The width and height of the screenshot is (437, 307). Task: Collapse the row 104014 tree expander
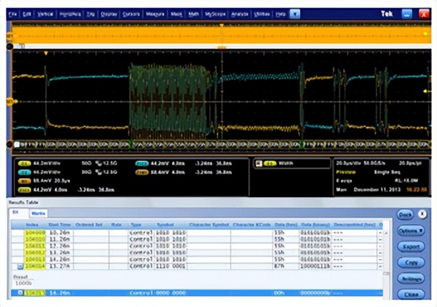[x=21, y=266]
